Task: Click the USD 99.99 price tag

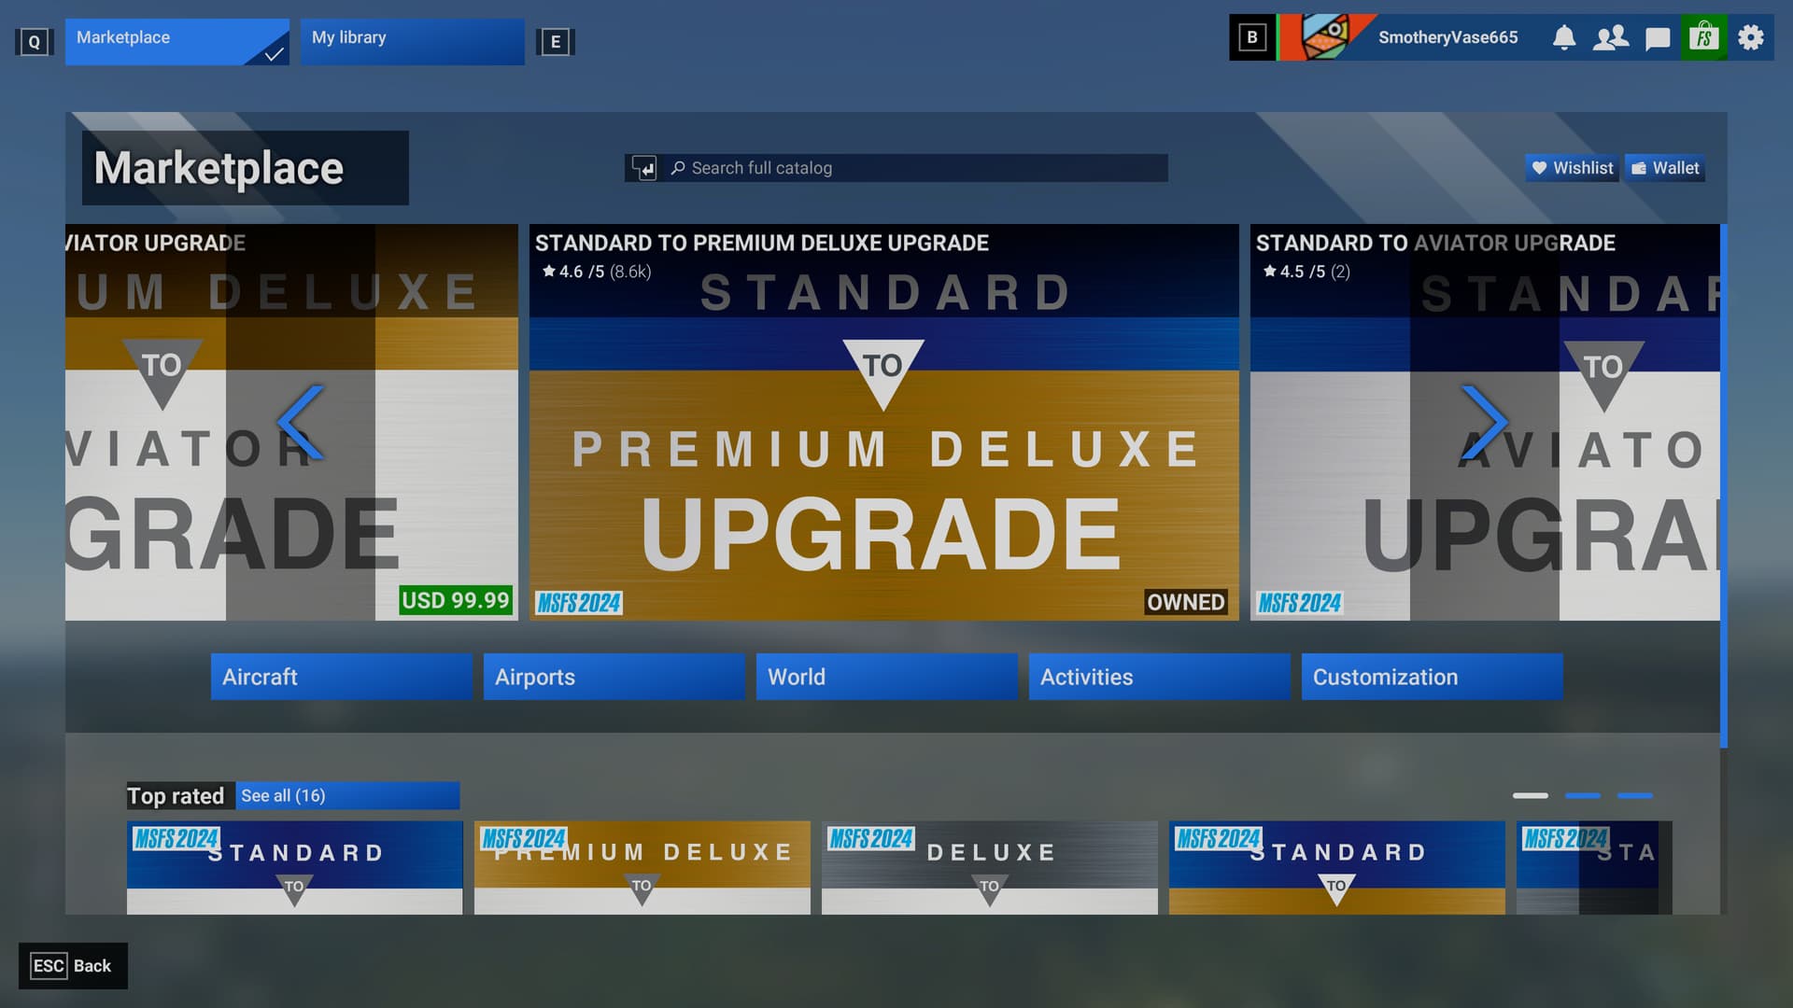Action: tap(456, 600)
